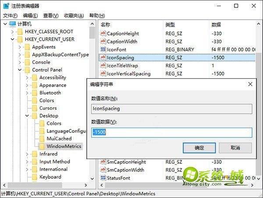The image size is (263, 198).
Task: Expand the AppXBackupContentType node
Action: [20, 55]
